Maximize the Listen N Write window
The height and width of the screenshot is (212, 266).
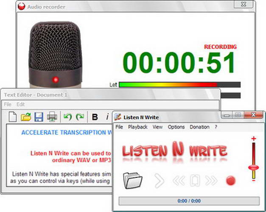pos(238,115)
